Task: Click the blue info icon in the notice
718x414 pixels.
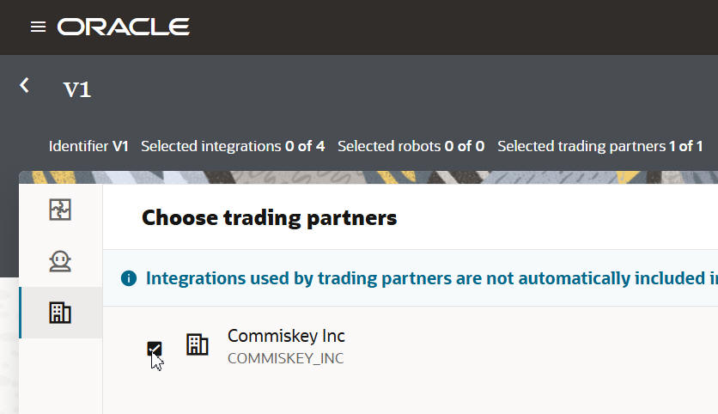Action: (129, 278)
